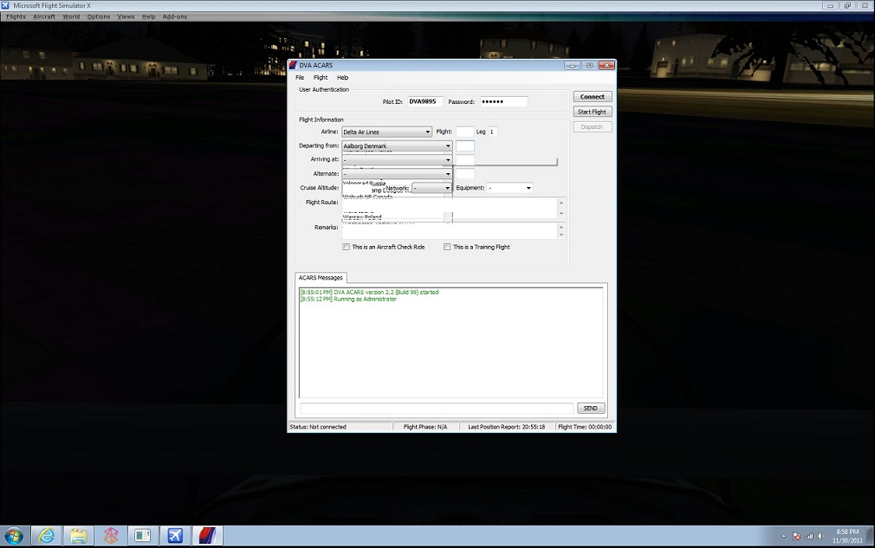Image resolution: width=875 pixels, height=548 pixels.
Task: Click 'Last Position Report: 20:55:18' status
Action: [x=506, y=427]
